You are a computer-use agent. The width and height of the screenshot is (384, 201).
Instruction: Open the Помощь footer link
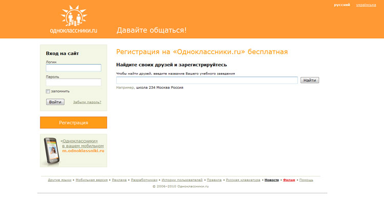306,180
